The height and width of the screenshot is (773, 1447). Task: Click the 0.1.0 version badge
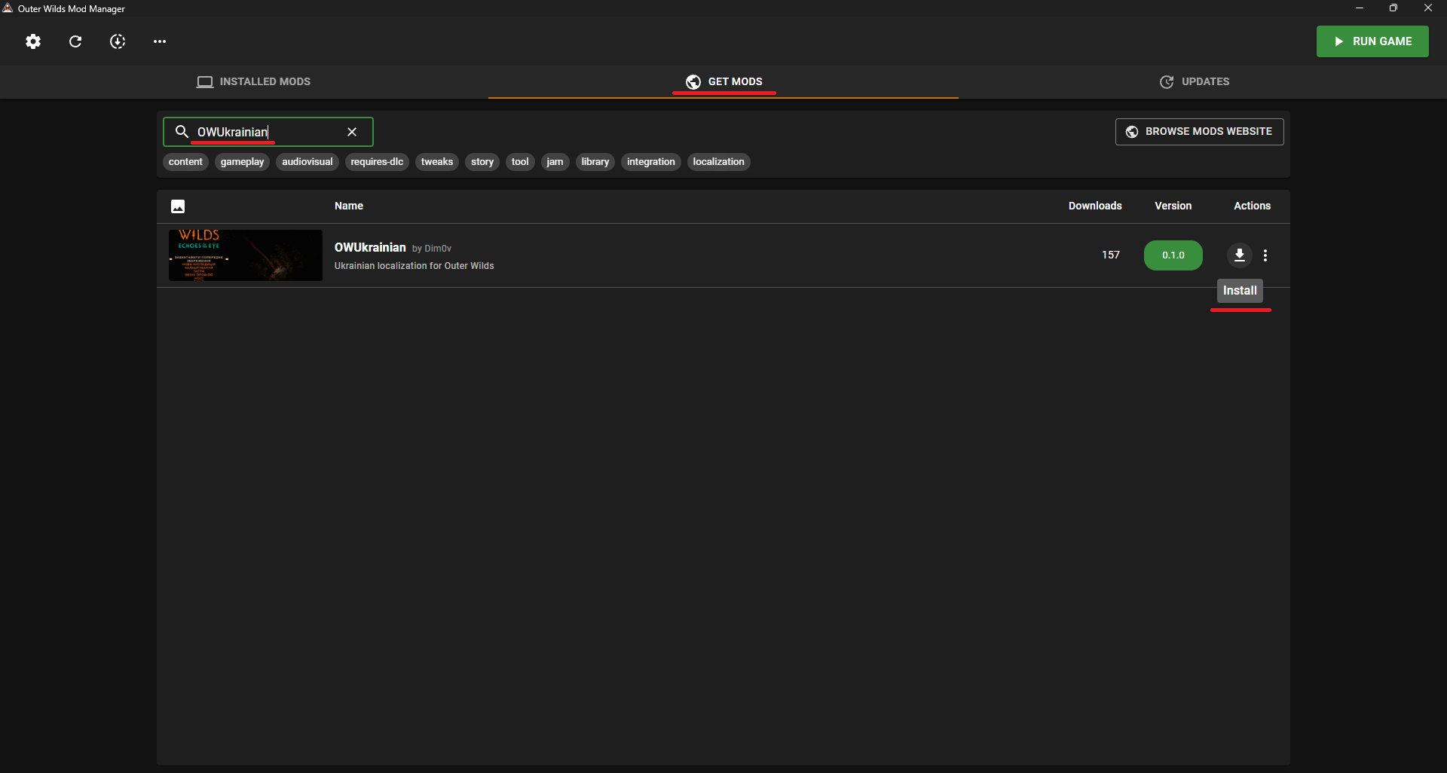point(1173,255)
